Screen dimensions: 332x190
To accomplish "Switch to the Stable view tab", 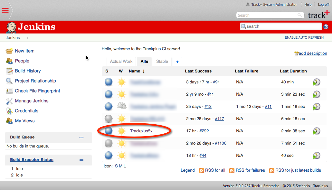I will (162, 61).
